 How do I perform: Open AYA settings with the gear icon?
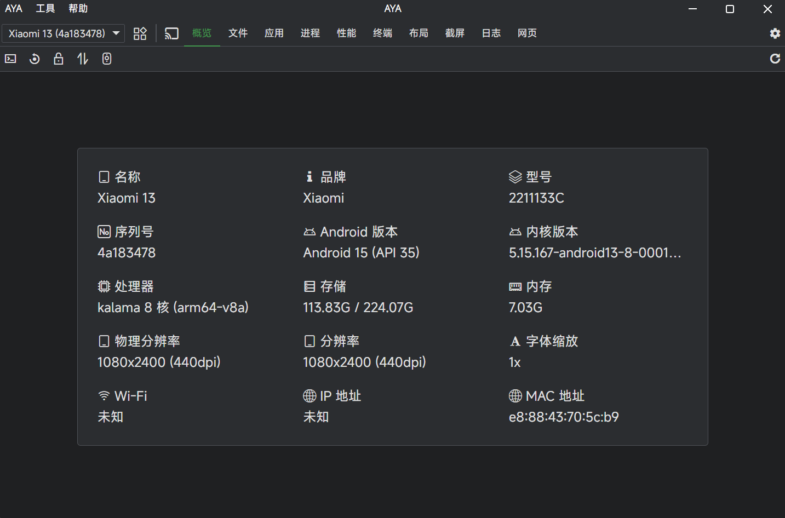coord(775,33)
